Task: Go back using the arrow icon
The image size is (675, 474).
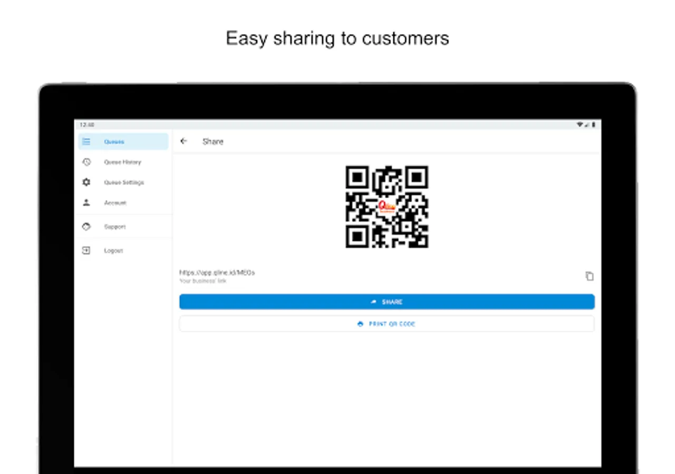Action: click(x=184, y=141)
